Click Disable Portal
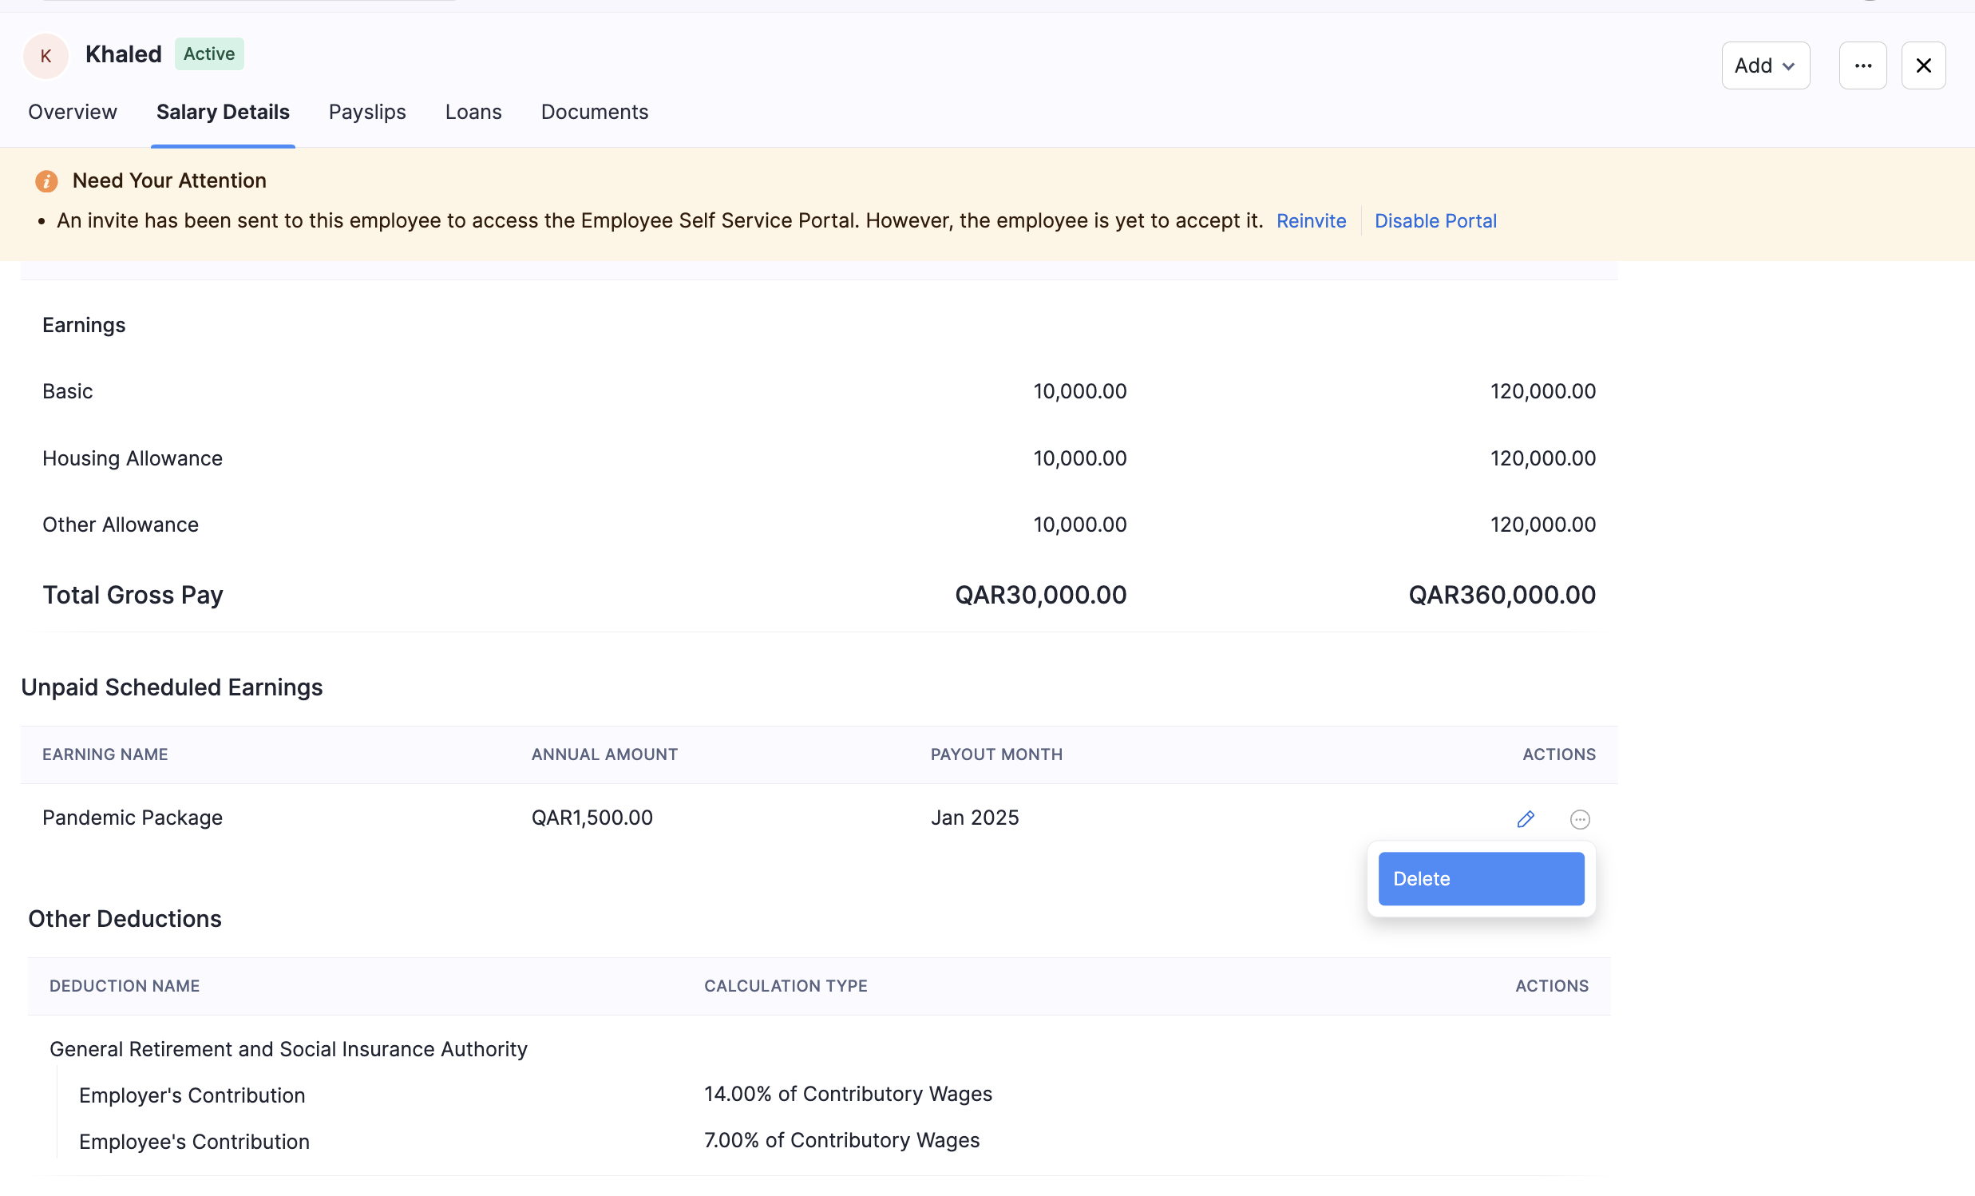Image resolution: width=1975 pixels, height=1196 pixels. click(x=1435, y=221)
